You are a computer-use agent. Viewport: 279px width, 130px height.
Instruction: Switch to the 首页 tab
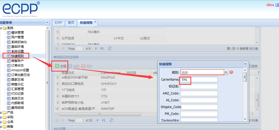71,23
